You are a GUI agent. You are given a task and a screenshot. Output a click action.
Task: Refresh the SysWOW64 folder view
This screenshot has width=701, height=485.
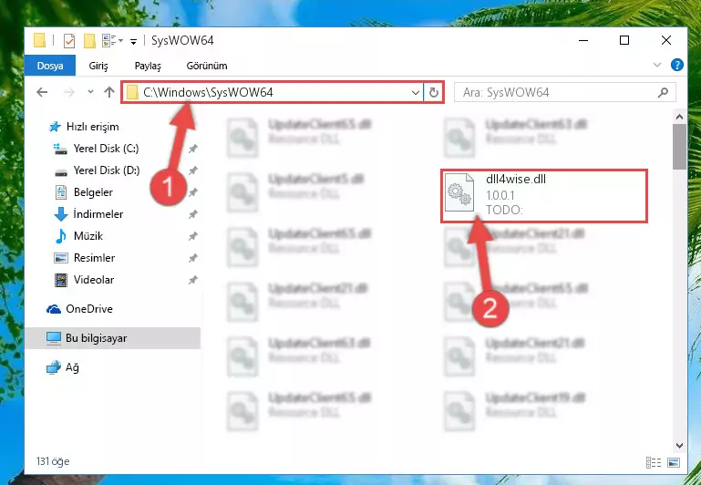[433, 92]
